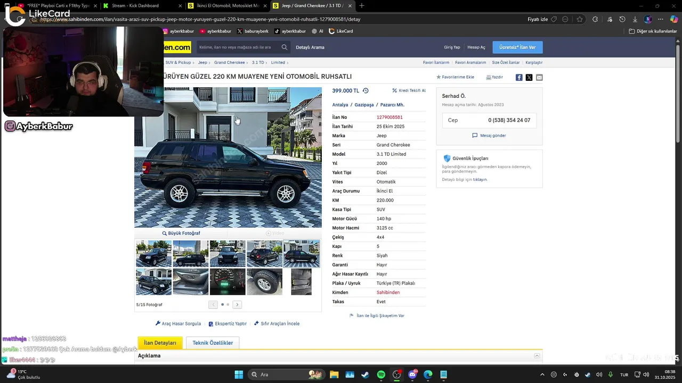The image size is (682, 383).
Task: Close the Jeep / Grand Cherokee browser tab
Action: (x=351, y=6)
